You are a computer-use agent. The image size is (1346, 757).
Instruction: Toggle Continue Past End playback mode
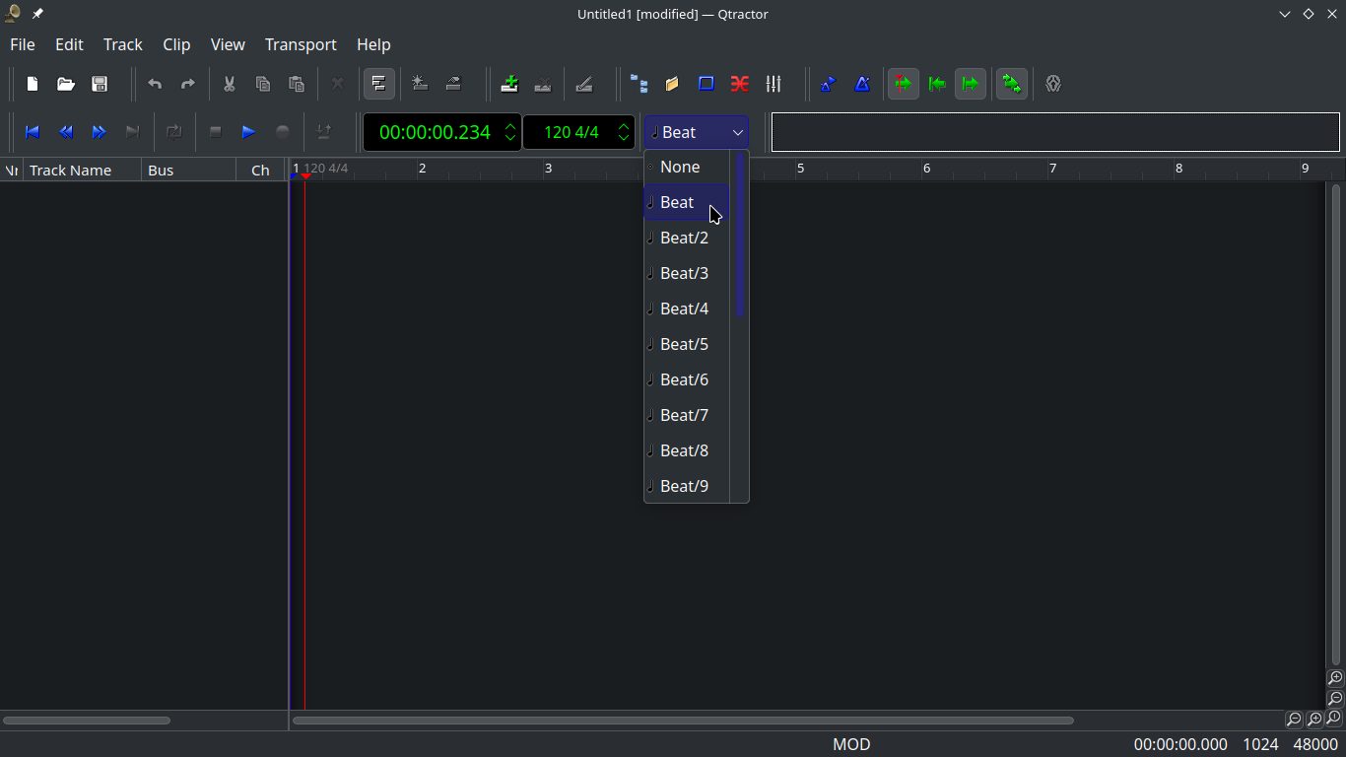971,84
